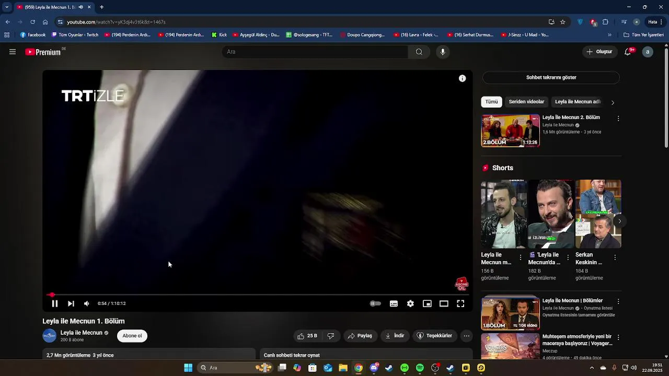
Task: Click the Teşekkürler button
Action: click(x=434, y=336)
